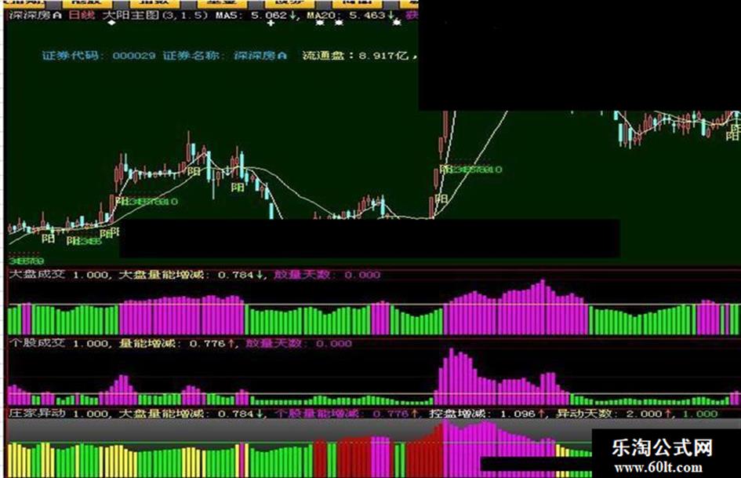The image size is (741, 478).
Task: Click the plus marker under MA5 value
Action: (x=271, y=22)
